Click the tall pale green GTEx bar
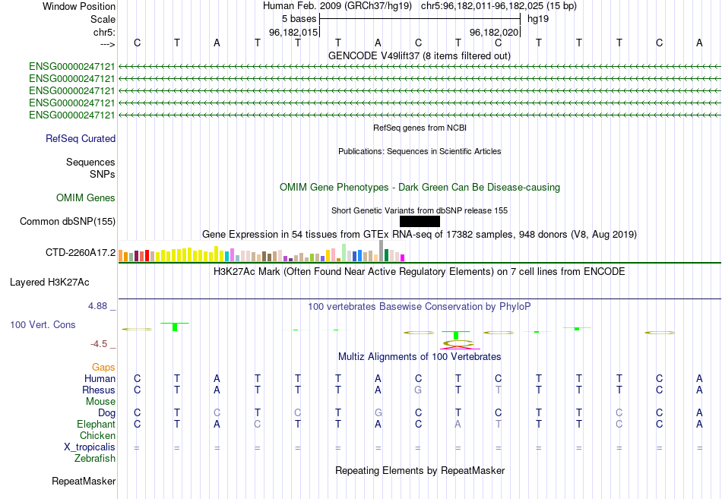Viewport: 722px width, 499px height. click(x=344, y=253)
